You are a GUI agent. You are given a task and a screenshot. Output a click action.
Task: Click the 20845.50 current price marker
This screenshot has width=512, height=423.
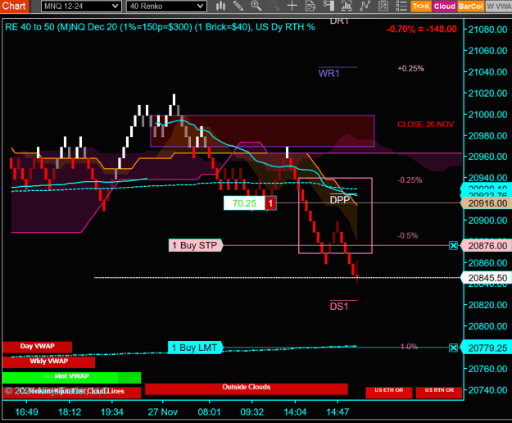tap(487, 278)
